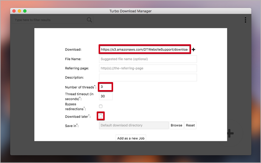Click the File Name label
Screen dimensions: 261x163
[73, 59]
